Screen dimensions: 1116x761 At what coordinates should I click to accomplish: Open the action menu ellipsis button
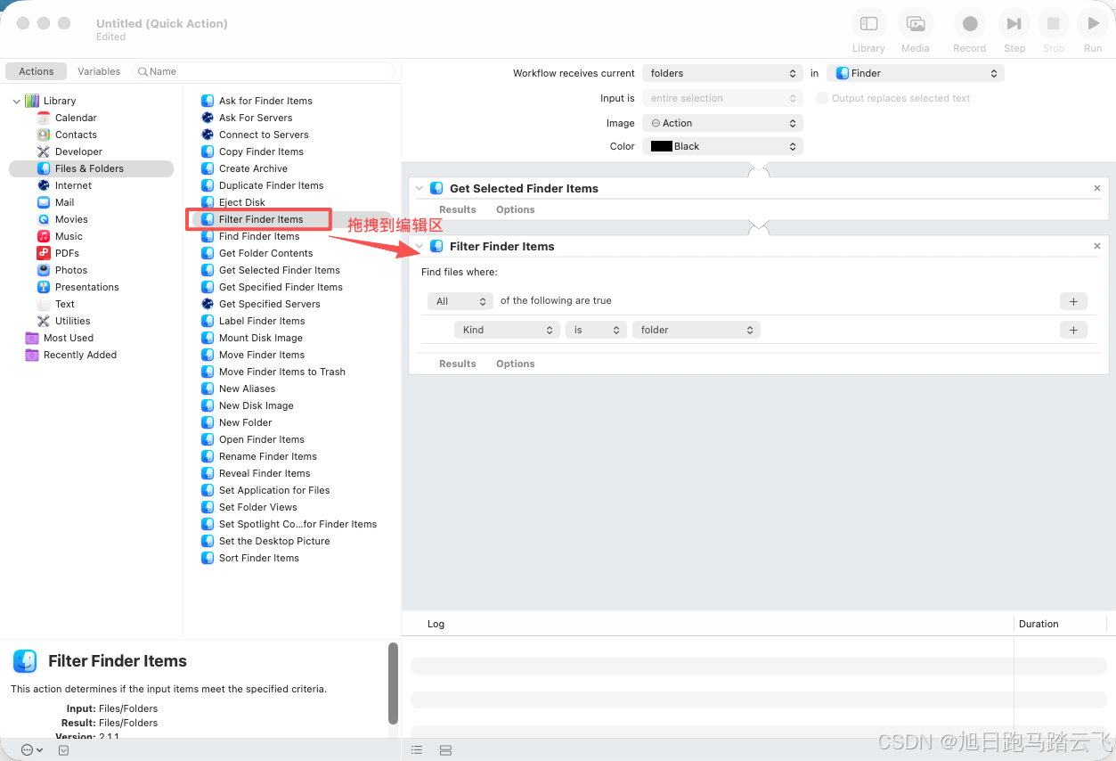pos(31,750)
